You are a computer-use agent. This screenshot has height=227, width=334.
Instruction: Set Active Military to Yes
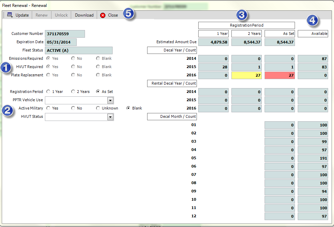(48, 108)
